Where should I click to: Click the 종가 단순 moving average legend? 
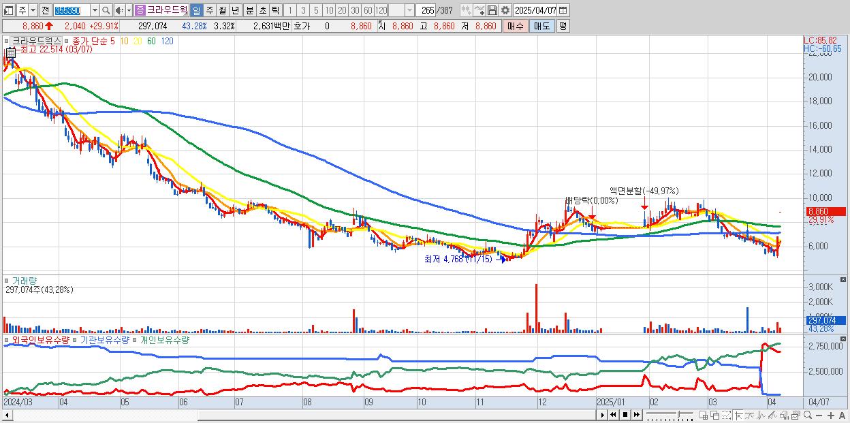pyautogui.click(x=89, y=41)
